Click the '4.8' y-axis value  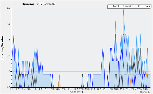coord(9,24)
